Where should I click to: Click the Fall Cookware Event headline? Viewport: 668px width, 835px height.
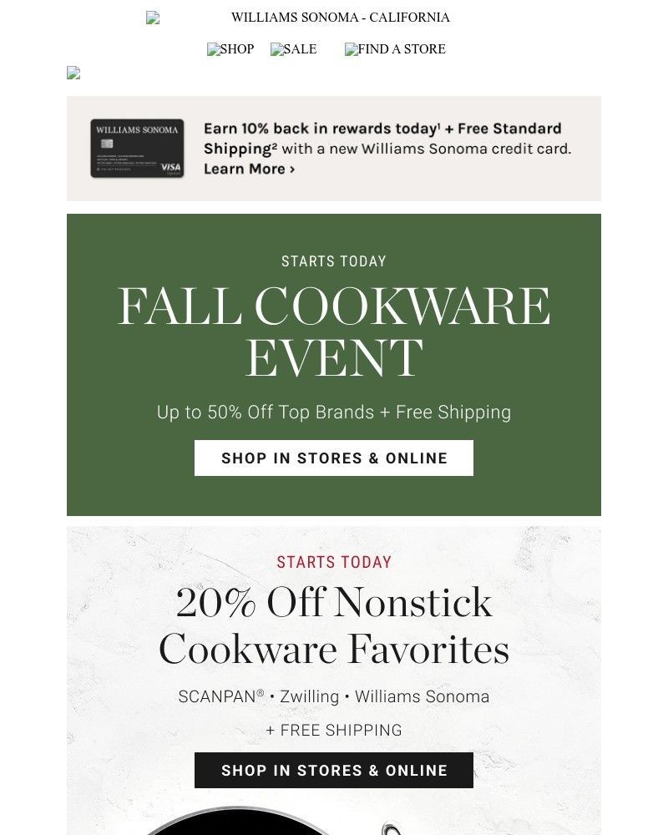(x=334, y=331)
